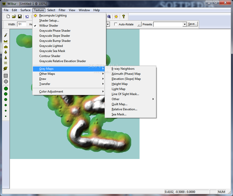Undo the last action with the arrow icon

[x=27, y=16]
